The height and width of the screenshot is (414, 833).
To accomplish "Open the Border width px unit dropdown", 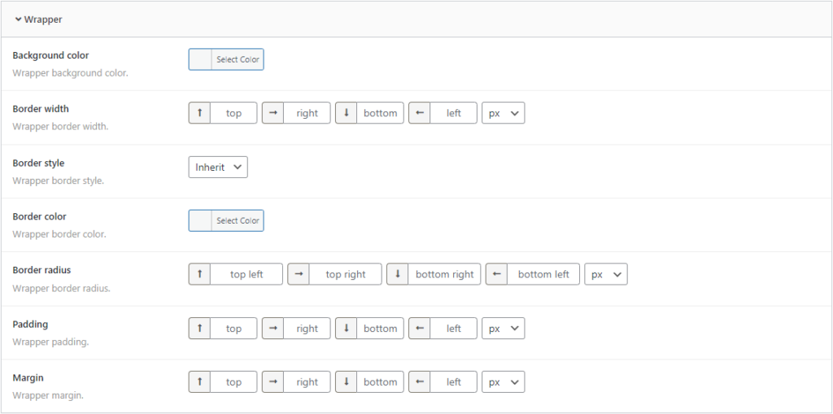I will click(x=504, y=113).
